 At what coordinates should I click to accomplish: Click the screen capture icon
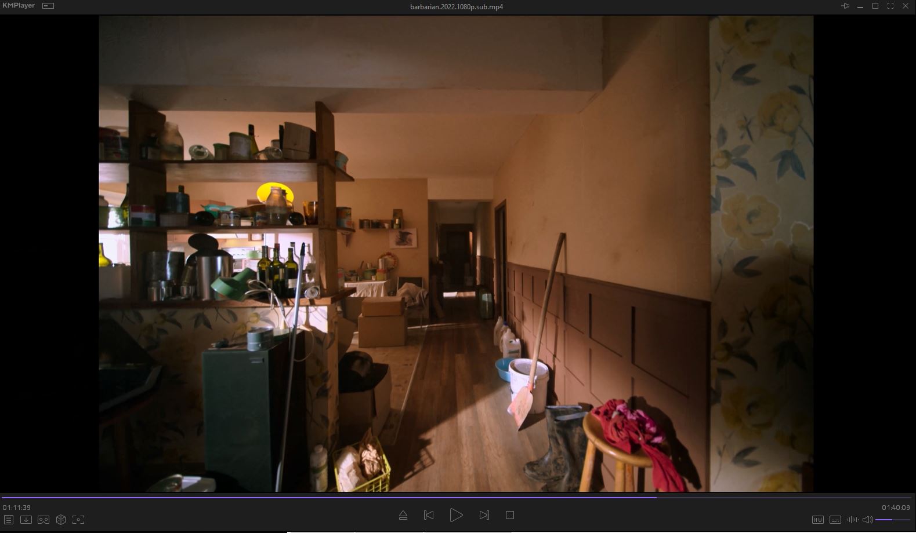[78, 520]
